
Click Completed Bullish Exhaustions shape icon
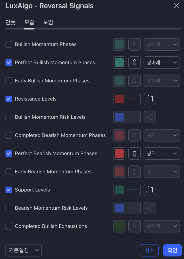click(135, 226)
